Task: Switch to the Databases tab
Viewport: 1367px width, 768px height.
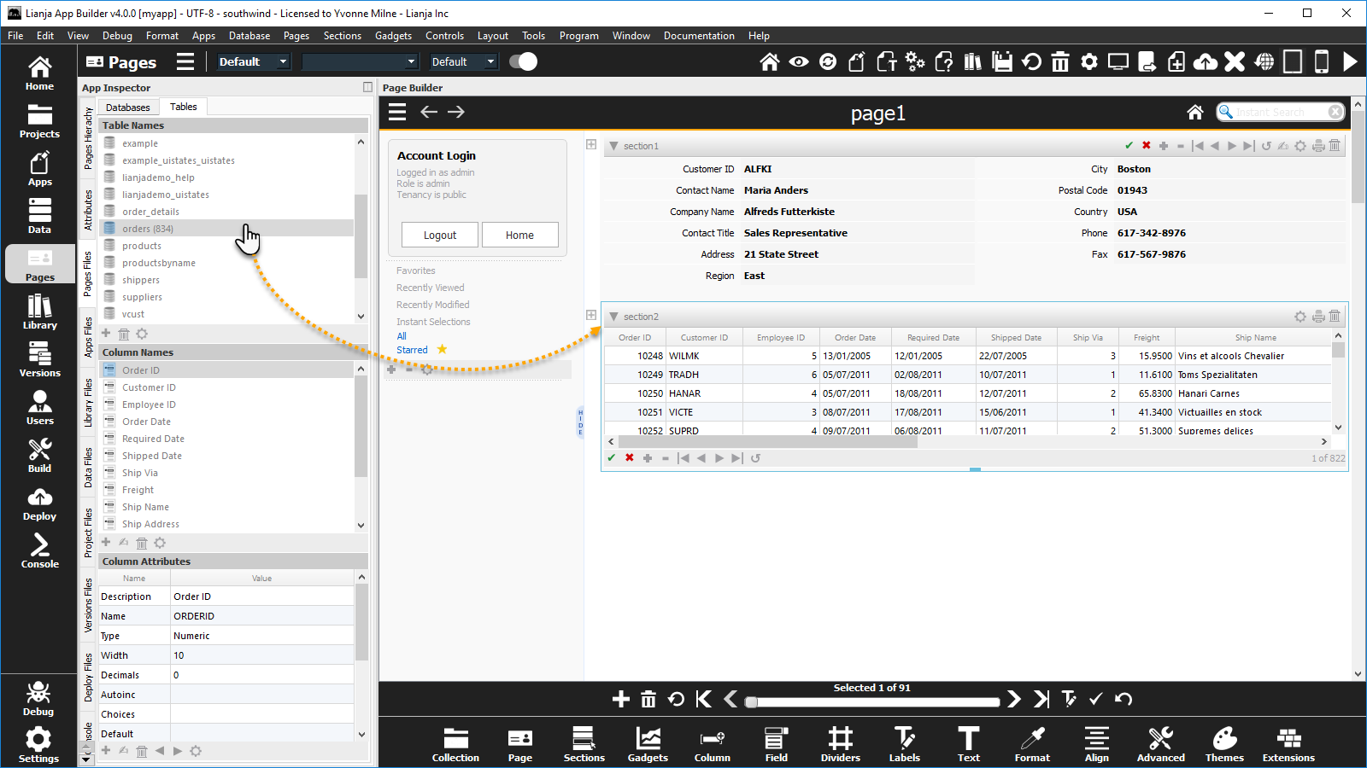Action: (x=127, y=108)
